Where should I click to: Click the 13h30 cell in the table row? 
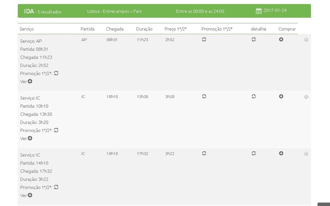(142, 97)
